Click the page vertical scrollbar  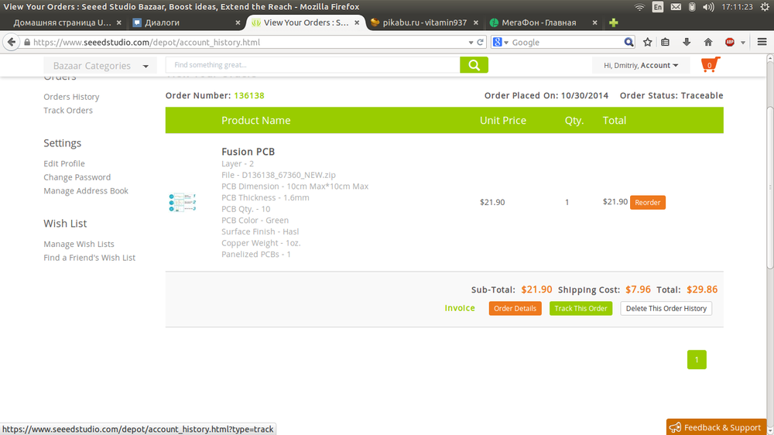(x=770, y=187)
